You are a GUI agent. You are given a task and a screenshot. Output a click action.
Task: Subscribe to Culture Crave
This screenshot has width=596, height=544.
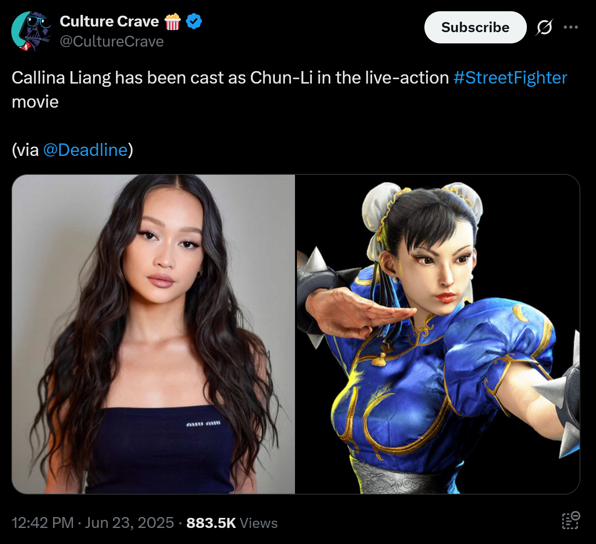tap(475, 27)
